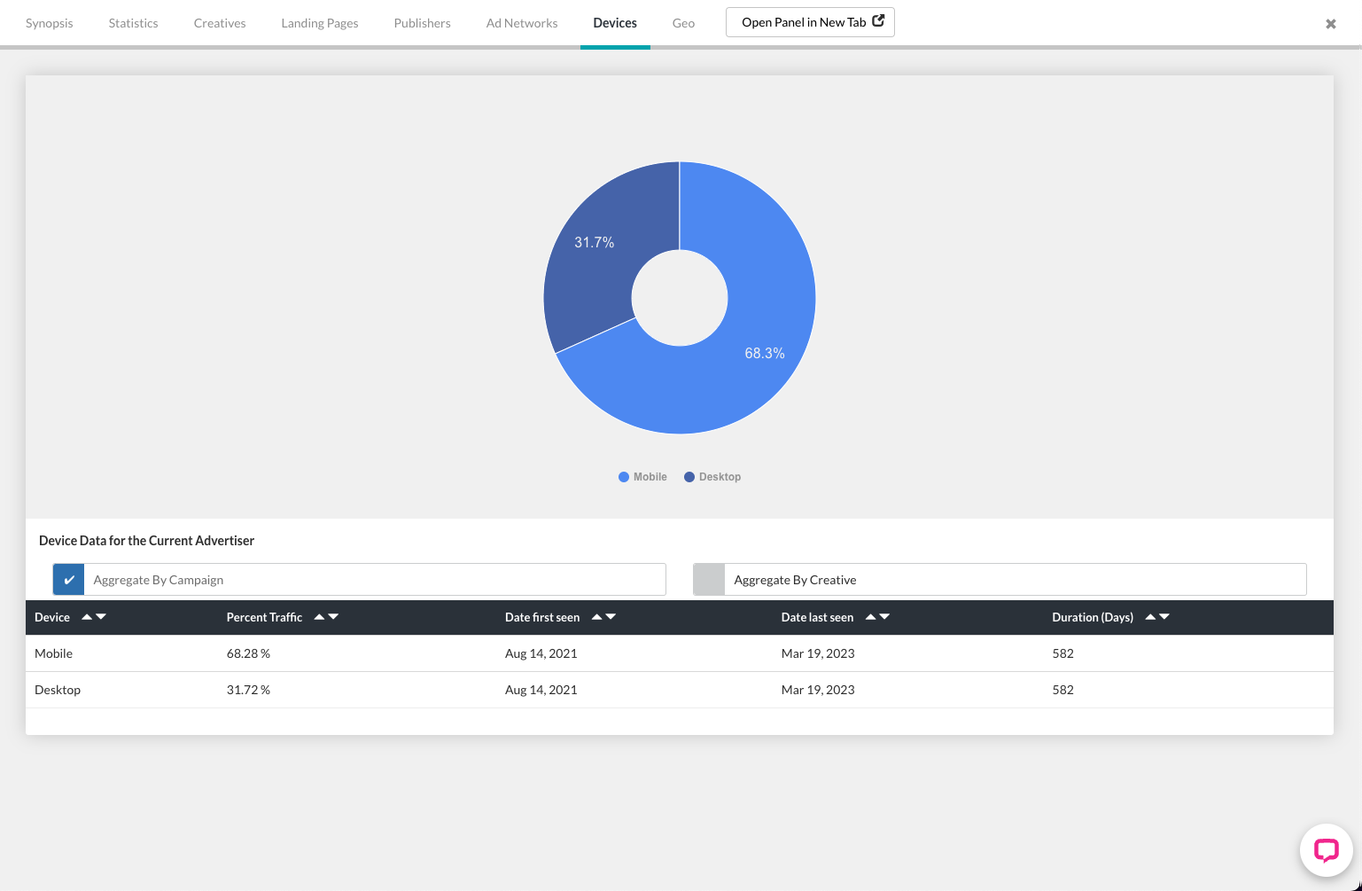Sort Duration (Days) column ascending
Image resolution: width=1362 pixels, height=891 pixels.
point(1150,616)
